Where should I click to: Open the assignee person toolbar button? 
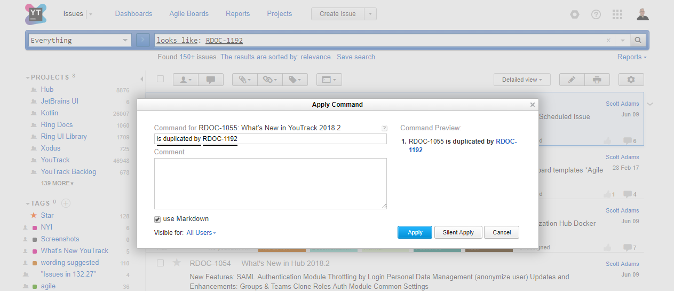186,80
